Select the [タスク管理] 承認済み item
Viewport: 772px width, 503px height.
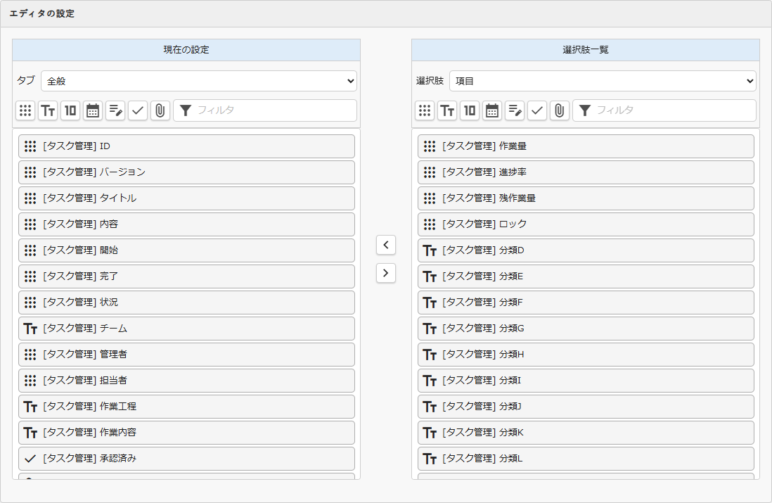click(186, 459)
